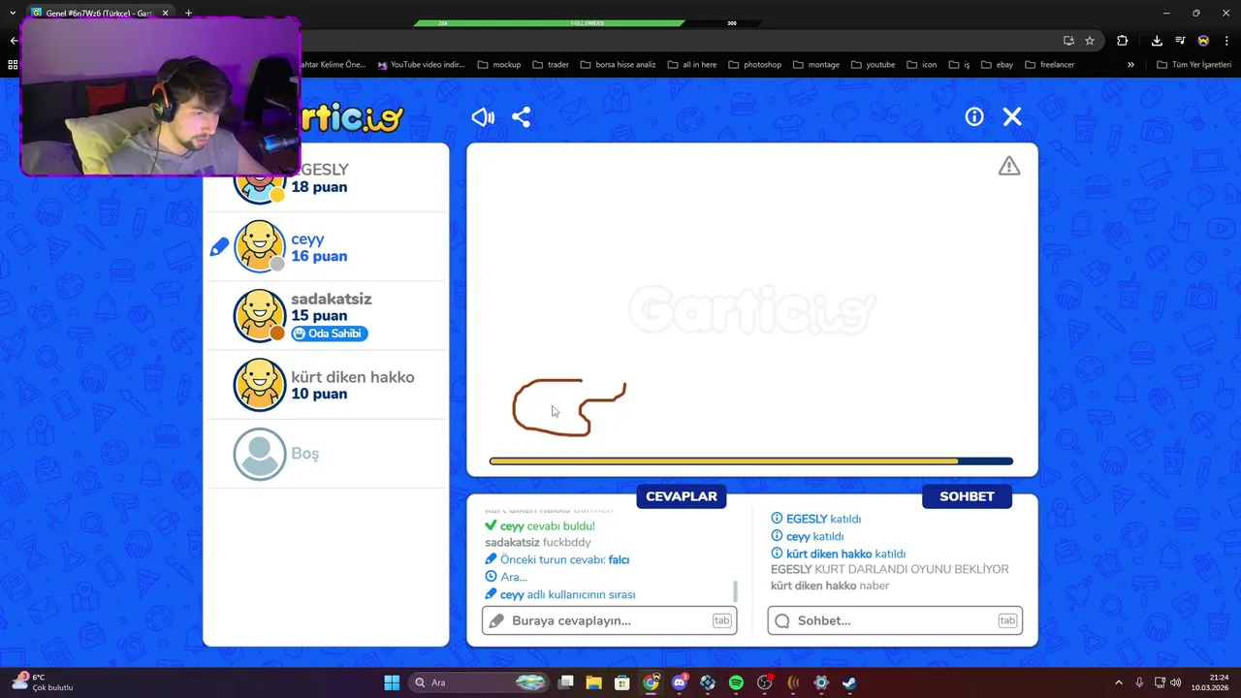Screen dimensions: 1241x698
Task: Show hidden system tray icons
Action: [1119, 682]
